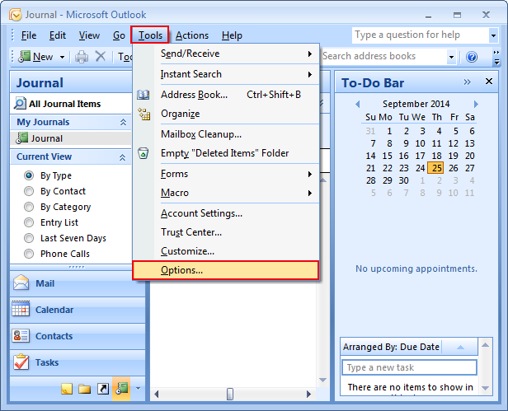Go to next month in calendar
The image size is (508, 411).
coord(476,105)
